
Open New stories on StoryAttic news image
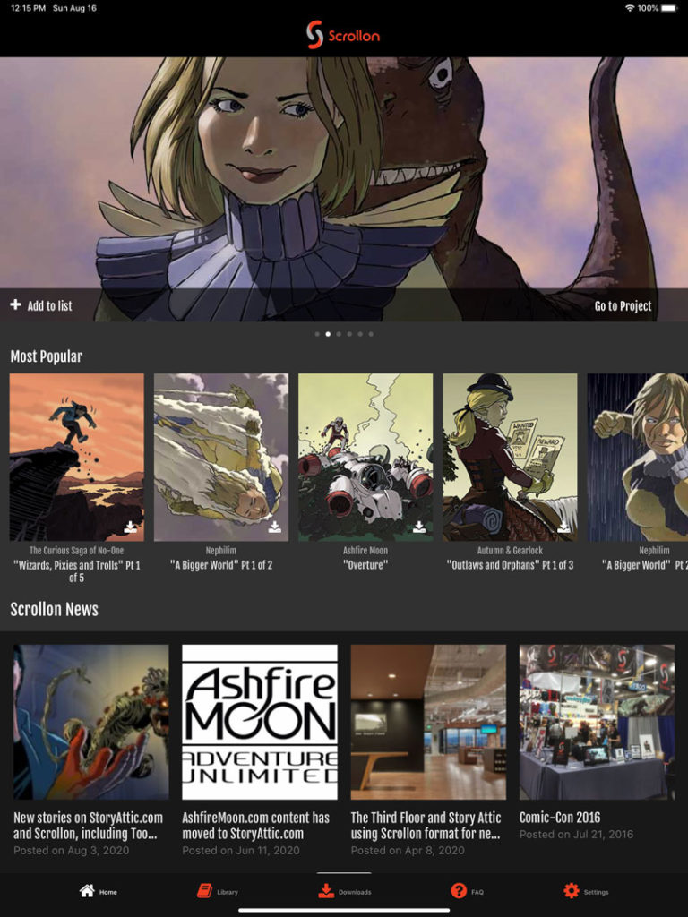(91, 723)
